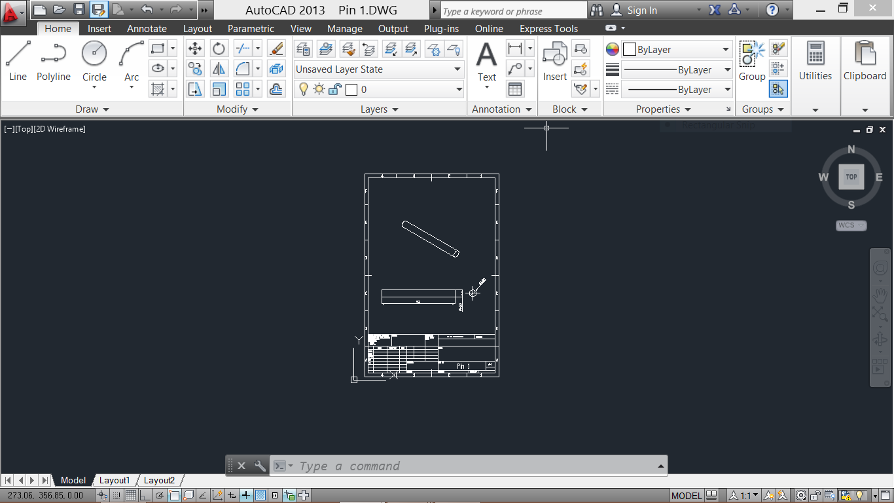Image resolution: width=894 pixels, height=503 pixels.
Task: Toggle Object Snap in status bar
Action: (173, 495)
